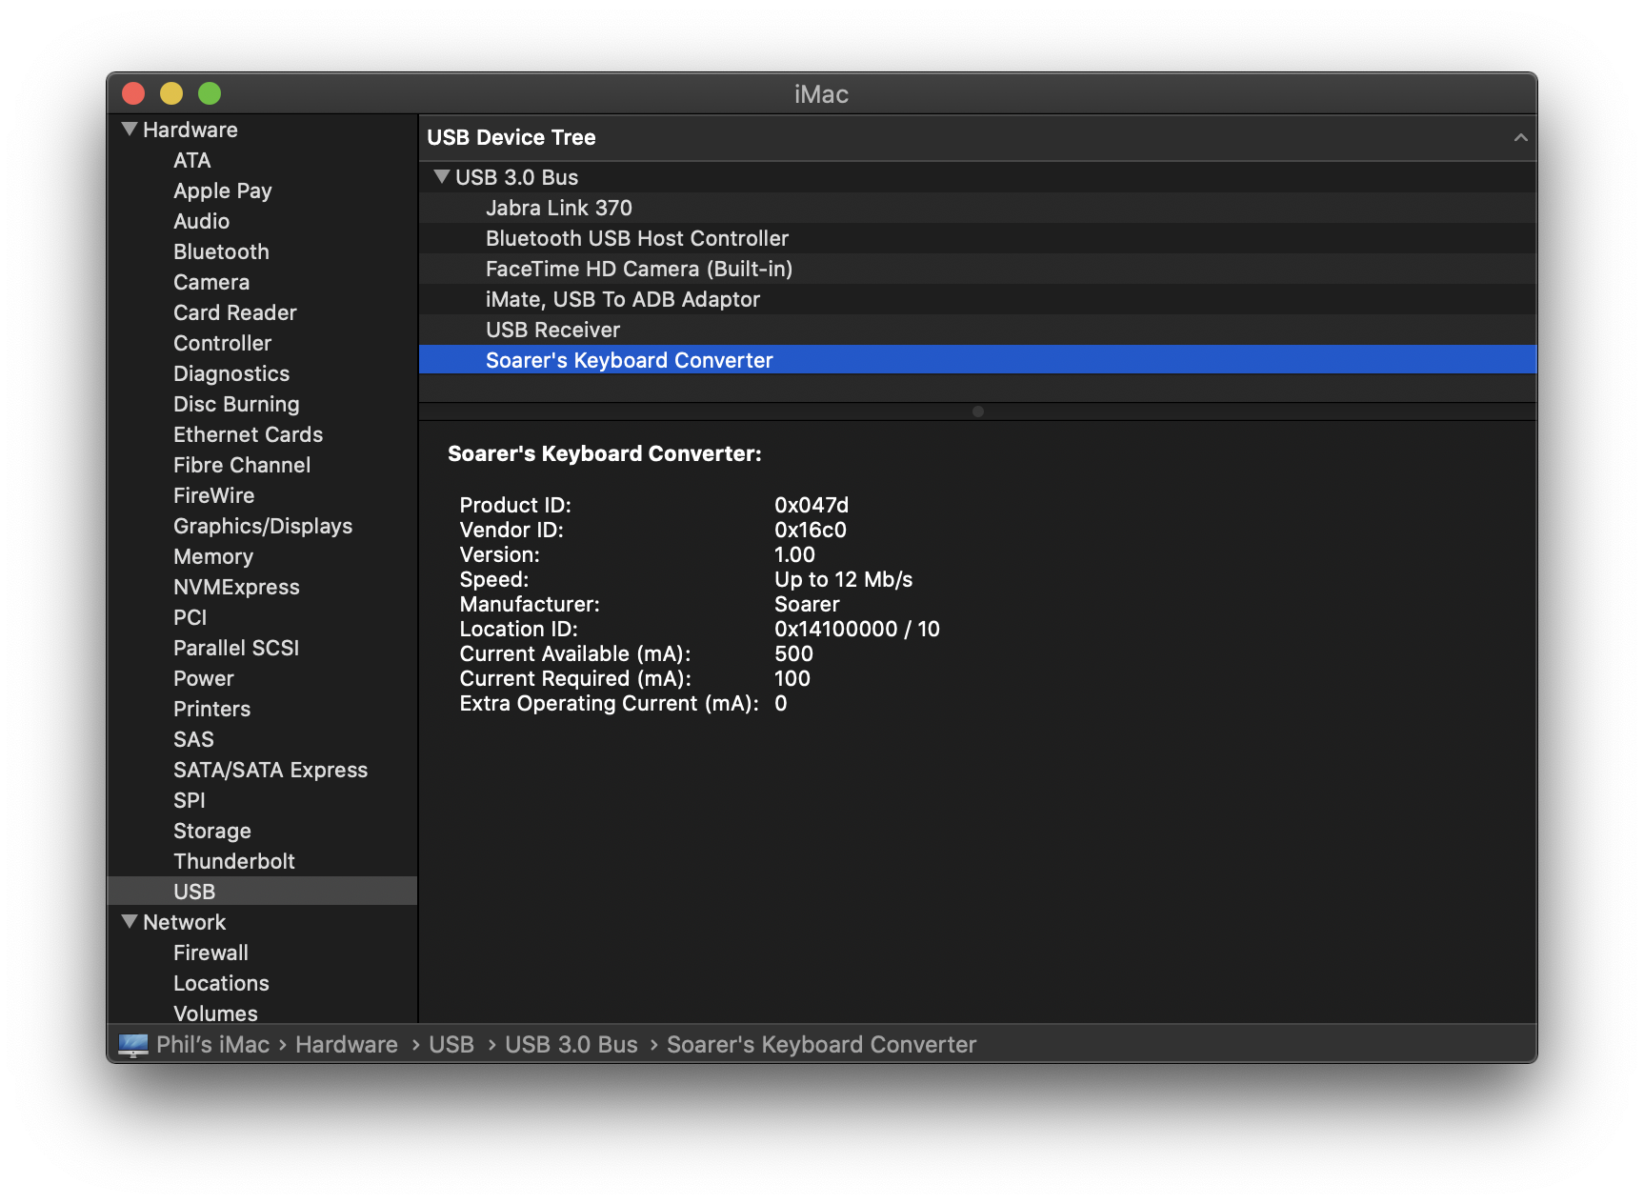Select Bluetooth in the Hardware list
The height and width of the screenshot is (1204, 1644).
pos(221,251)
